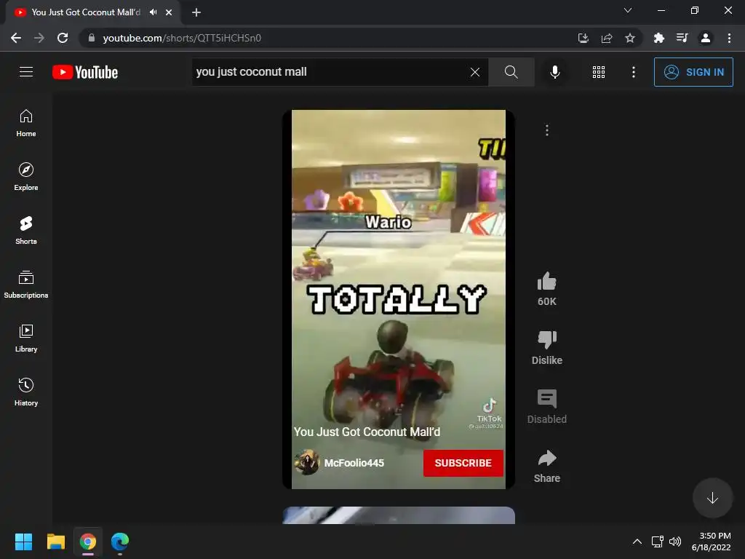Open volume tray icon
Viewport: 745px width, 559px height.
(x=674, y=542)
